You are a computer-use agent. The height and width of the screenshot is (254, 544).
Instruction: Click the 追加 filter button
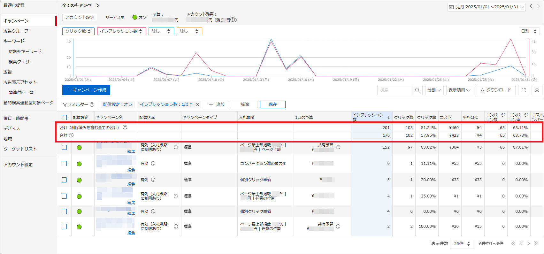click(x=217, y=104)
